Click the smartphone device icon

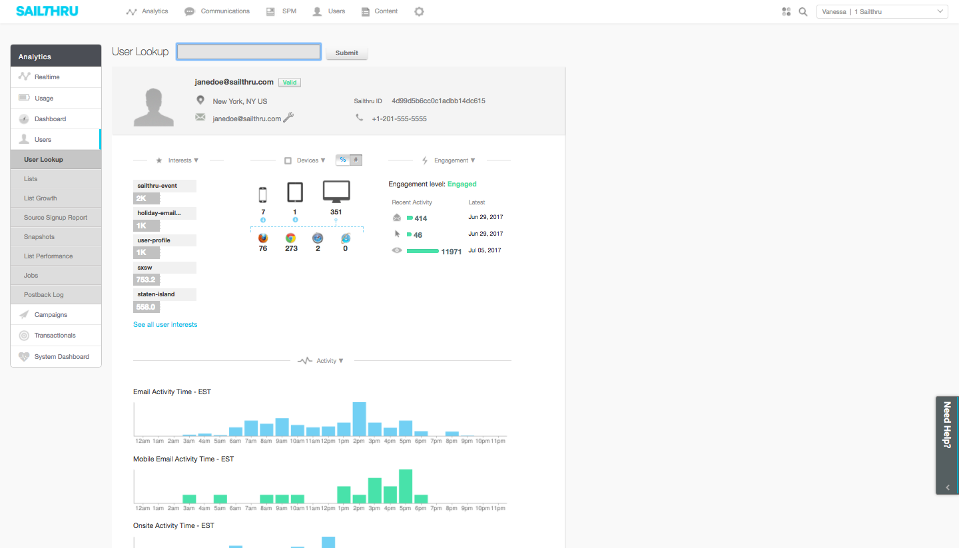pos(262,194)
